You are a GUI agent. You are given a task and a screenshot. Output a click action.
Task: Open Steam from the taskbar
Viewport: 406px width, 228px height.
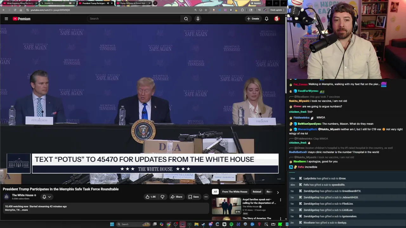[x=203, y=224]
